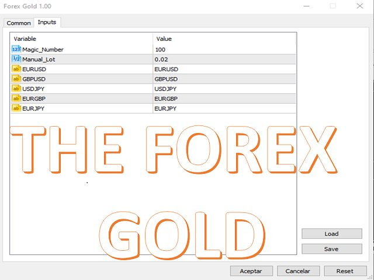Select the Inputs tab

click(x=47, y=22)
